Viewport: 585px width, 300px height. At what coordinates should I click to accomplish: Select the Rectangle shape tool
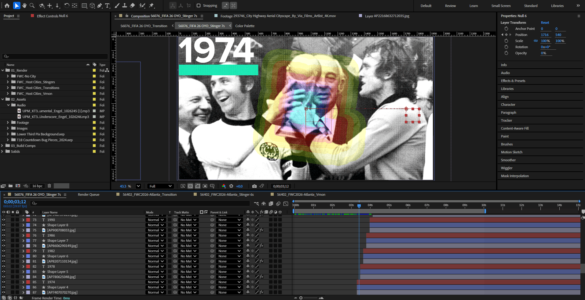(x=84, y=5)
